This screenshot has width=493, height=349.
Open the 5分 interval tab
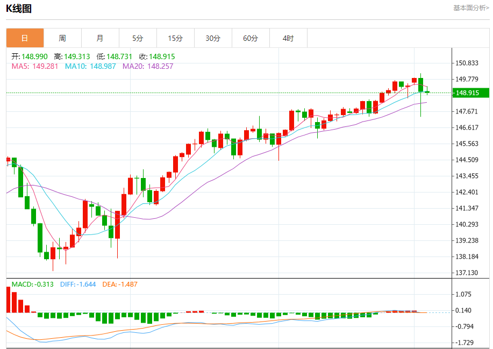(138, 38)
